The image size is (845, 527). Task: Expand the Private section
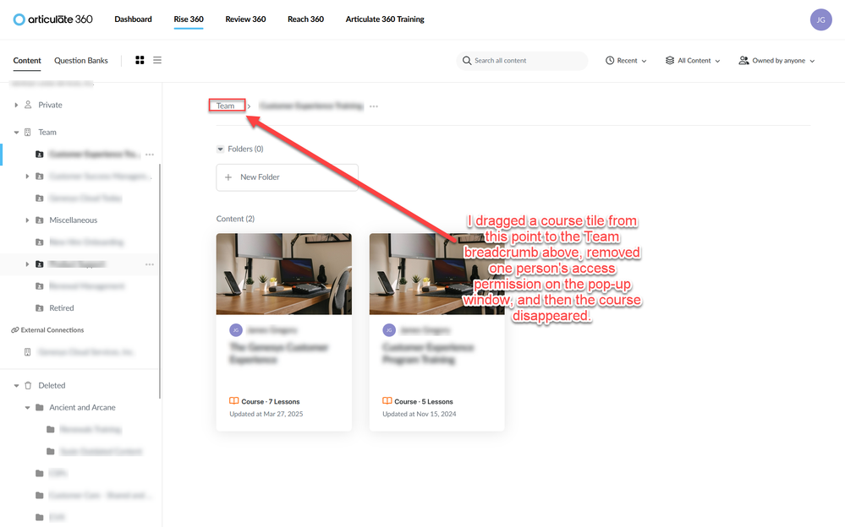coord(16,105)
